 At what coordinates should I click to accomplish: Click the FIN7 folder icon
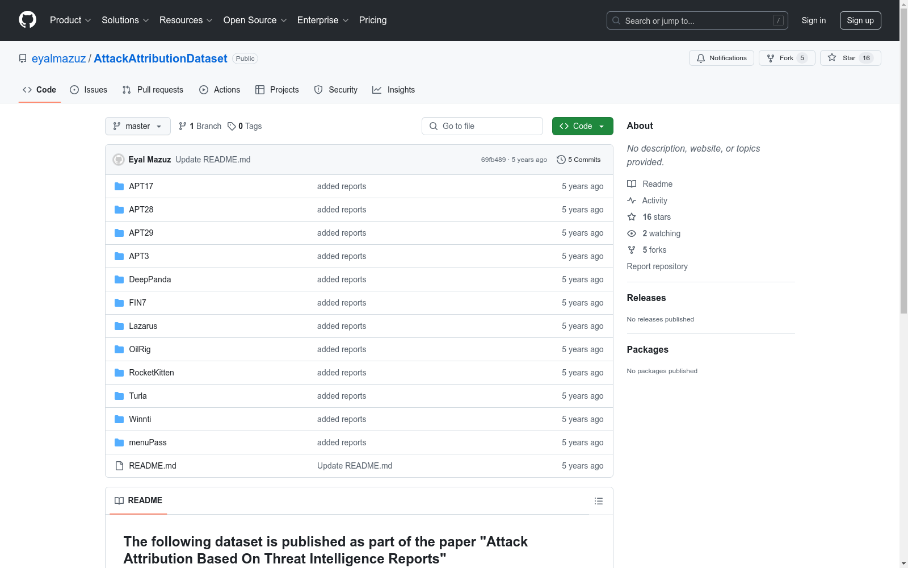click(x=119, y=303)
